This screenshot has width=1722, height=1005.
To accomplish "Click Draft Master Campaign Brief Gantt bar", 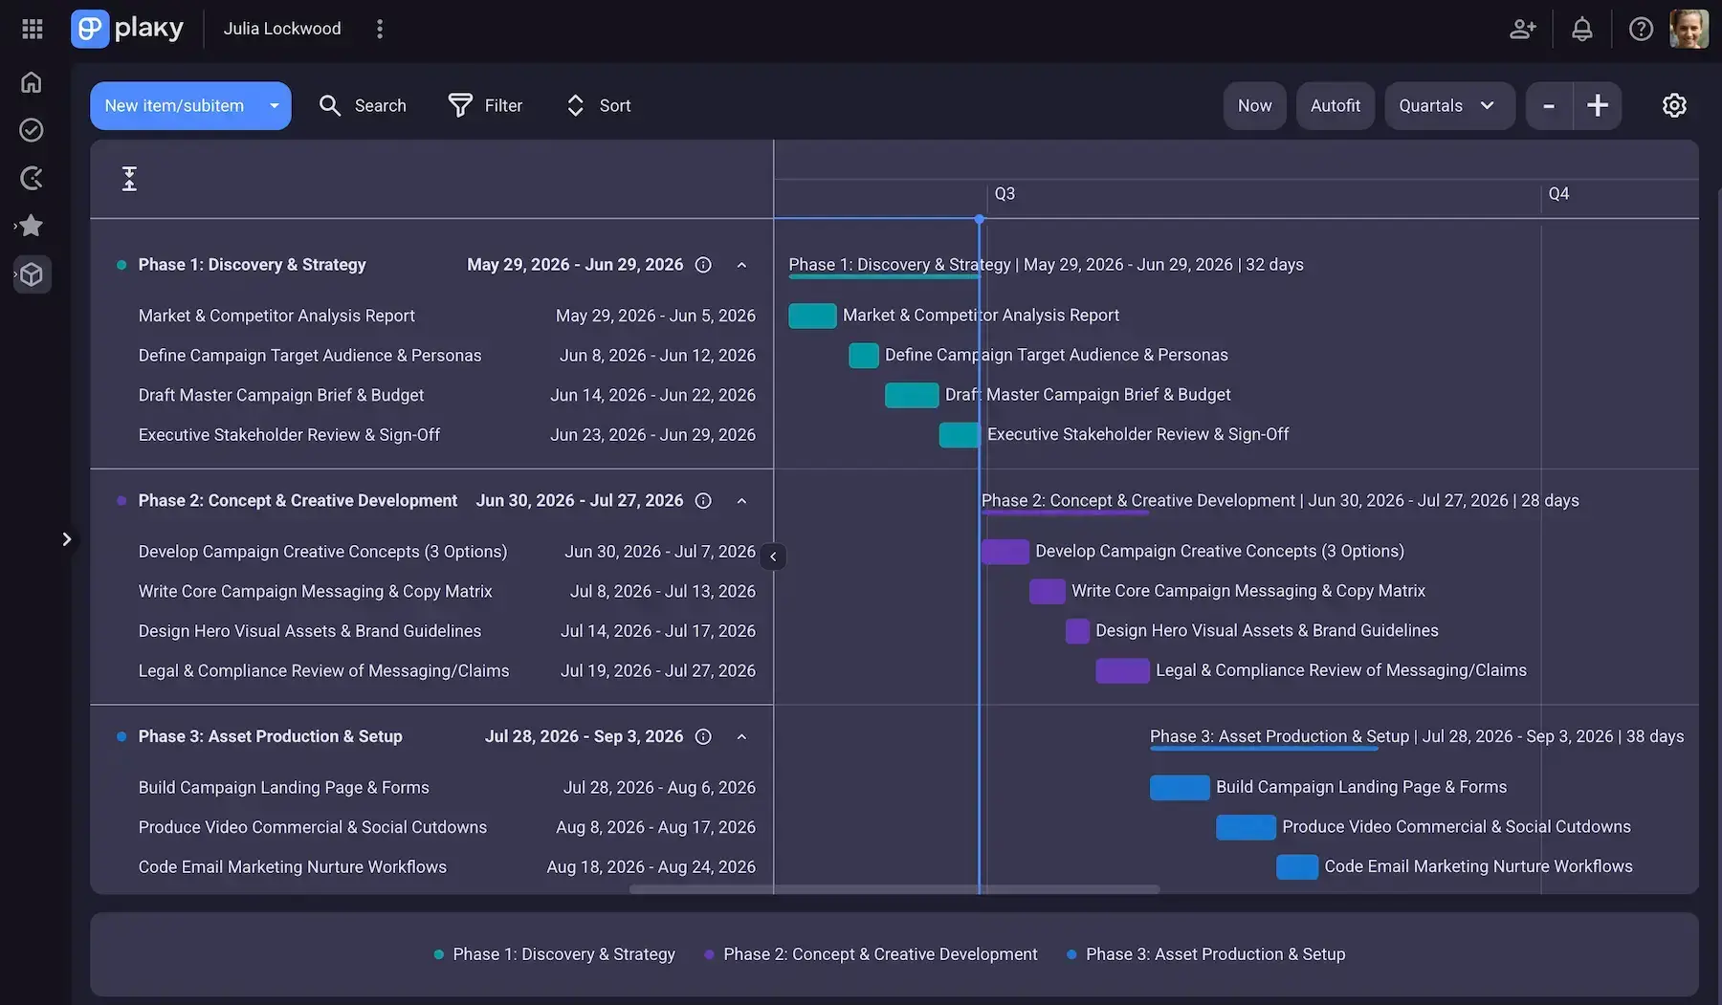I will 912,395.
